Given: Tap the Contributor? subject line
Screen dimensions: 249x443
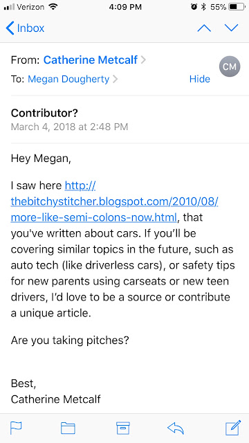Looking at the screenshot, I should point(44,114).
